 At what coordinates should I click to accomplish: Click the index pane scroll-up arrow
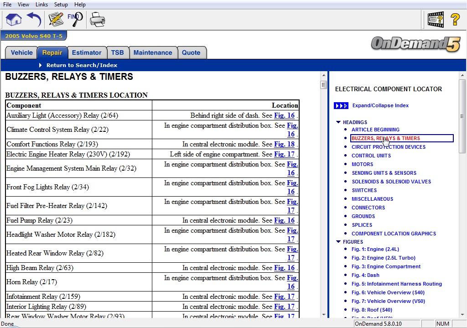462,75
